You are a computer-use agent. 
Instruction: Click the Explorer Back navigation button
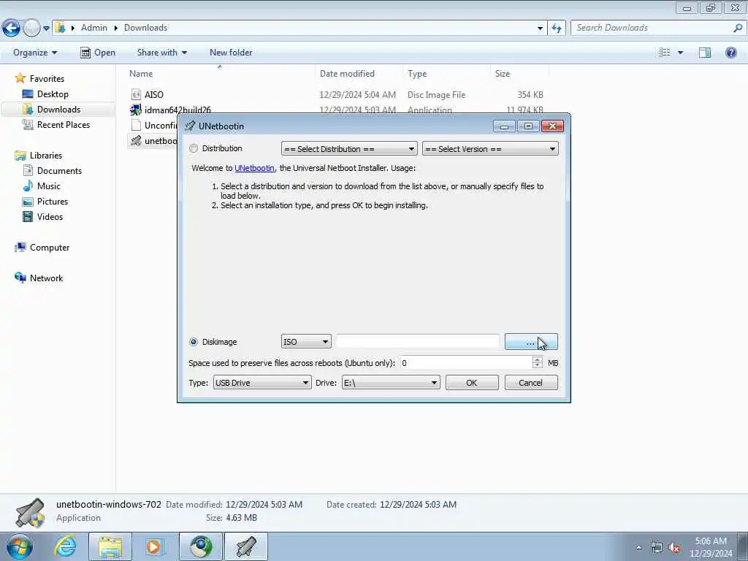pos(11,28)
